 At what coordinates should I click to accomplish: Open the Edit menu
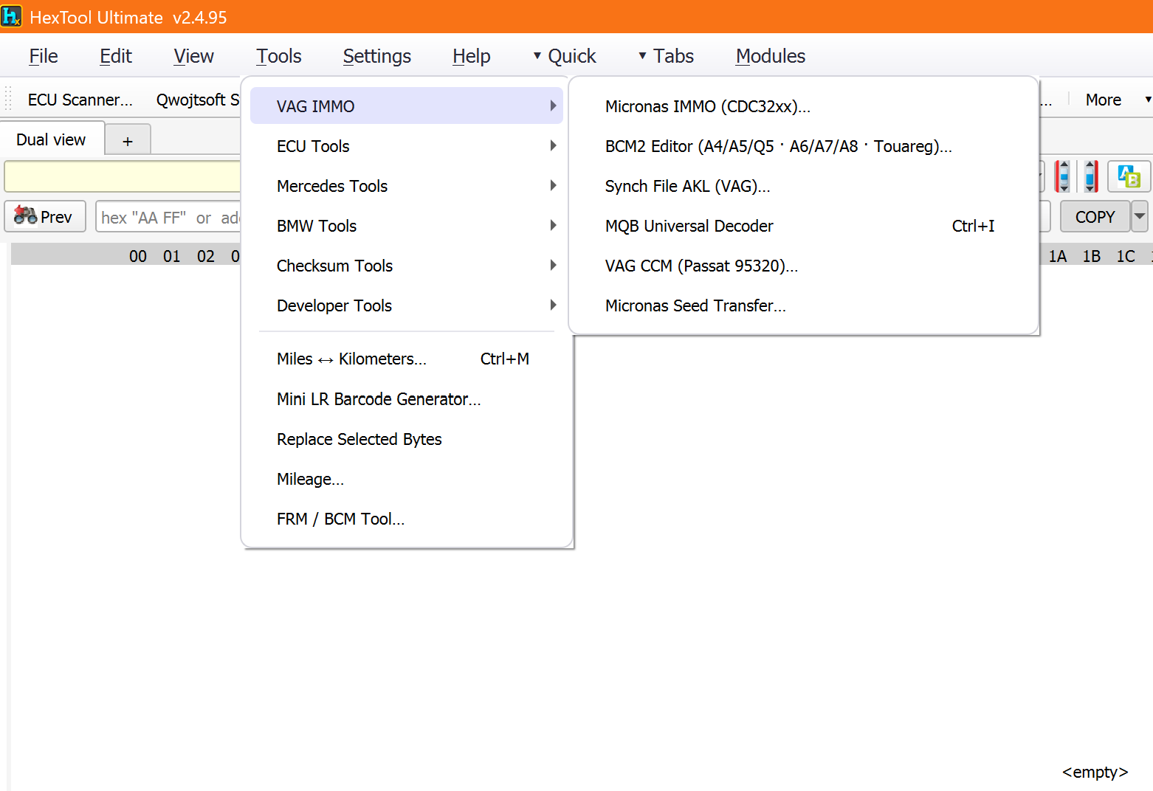pyautogui.click(x=116, y=56)
